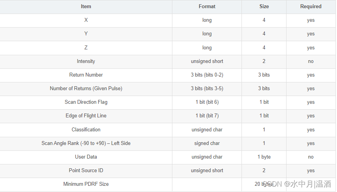Viewport: 337px width, 192px height.
Task: Click the Classification row label
Action: [86, 129]
